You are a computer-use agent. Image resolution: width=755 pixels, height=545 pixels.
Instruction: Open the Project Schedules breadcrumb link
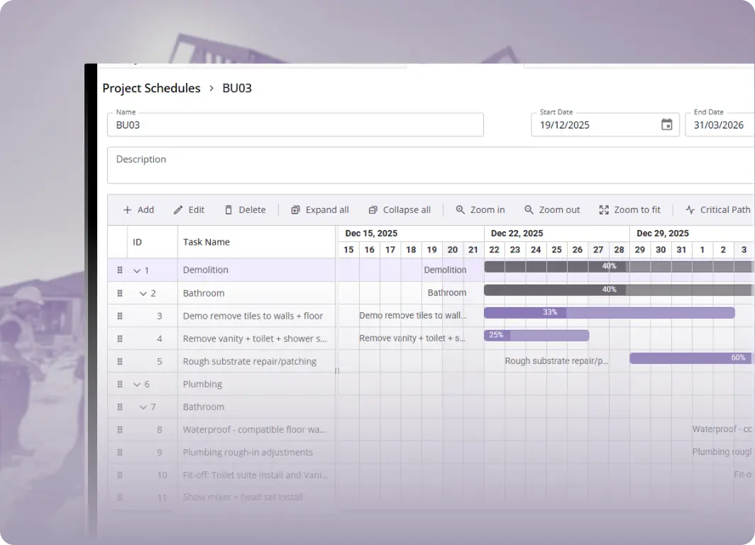(151, 88)
